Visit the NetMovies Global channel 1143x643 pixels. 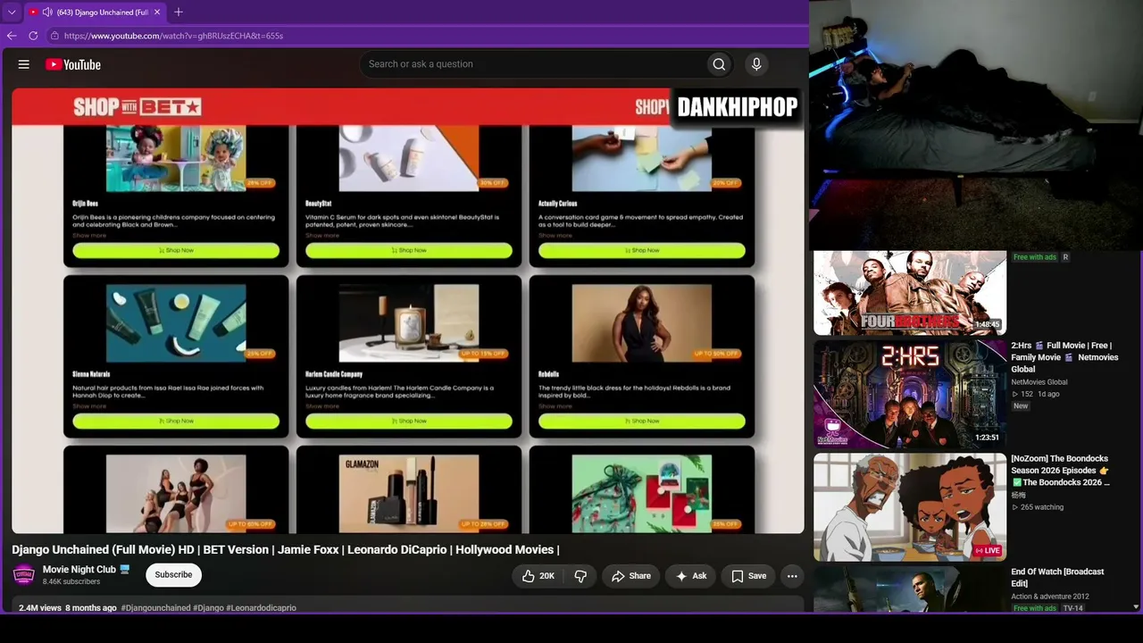click(x=1039, y=382)
